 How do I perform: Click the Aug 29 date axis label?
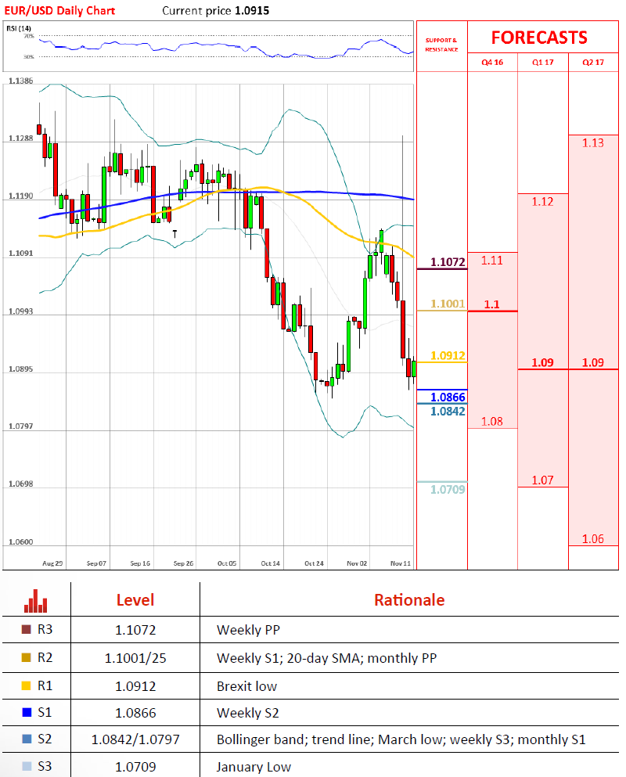pos(52,563)
